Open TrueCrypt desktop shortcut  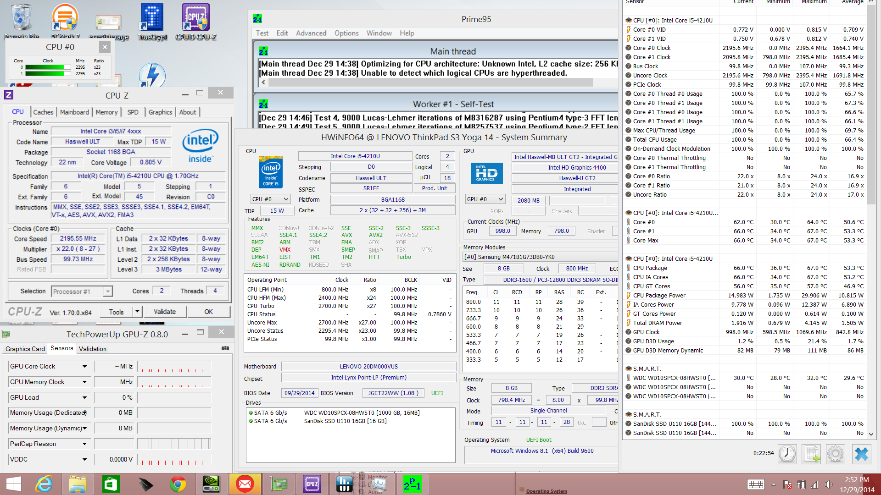coord(152,21)
